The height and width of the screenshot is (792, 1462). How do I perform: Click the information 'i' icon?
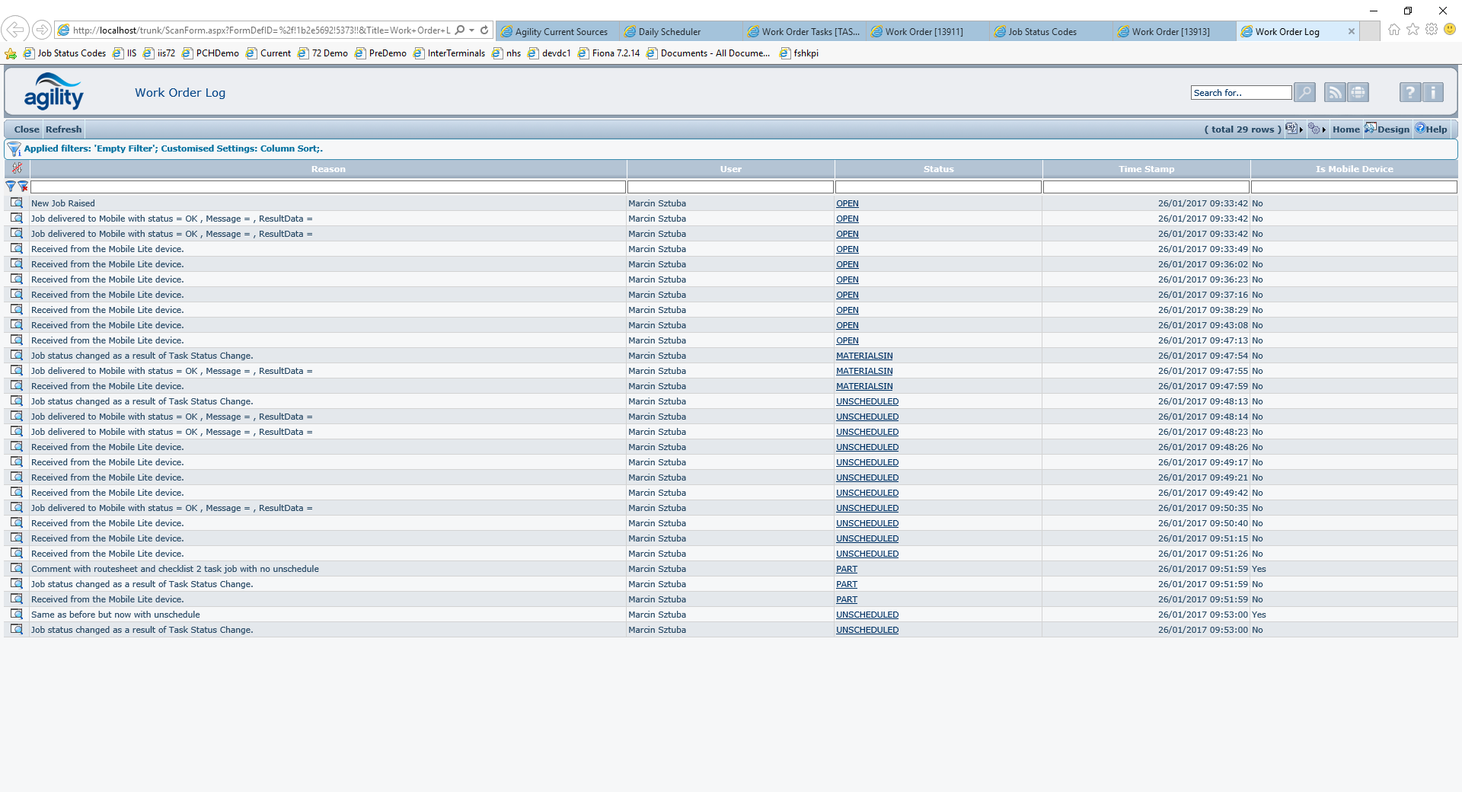[1432, 93]
